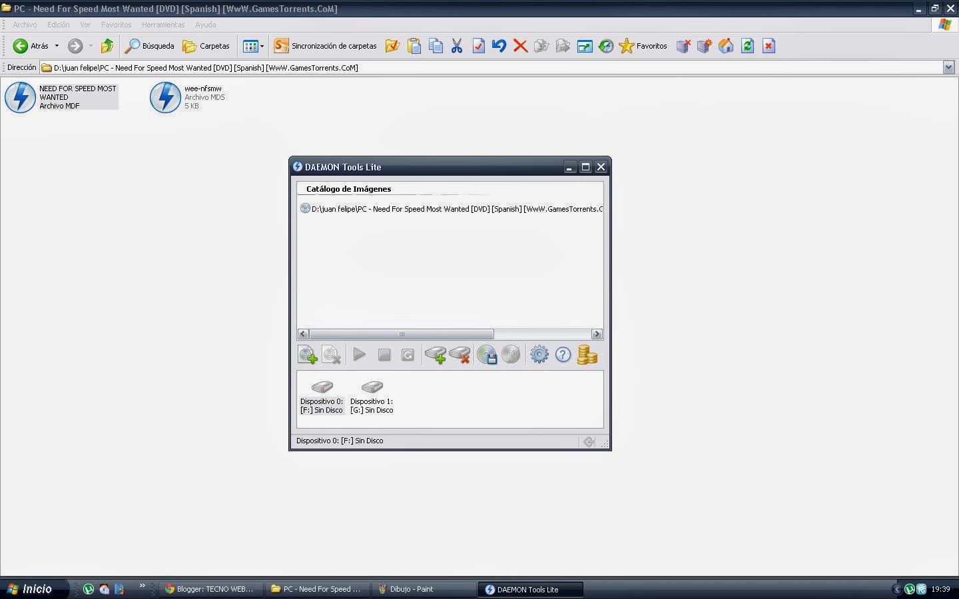Switch to Dibujo - Paint taskbar button
The width and height of the screenshot is (959, 599).
423,589
